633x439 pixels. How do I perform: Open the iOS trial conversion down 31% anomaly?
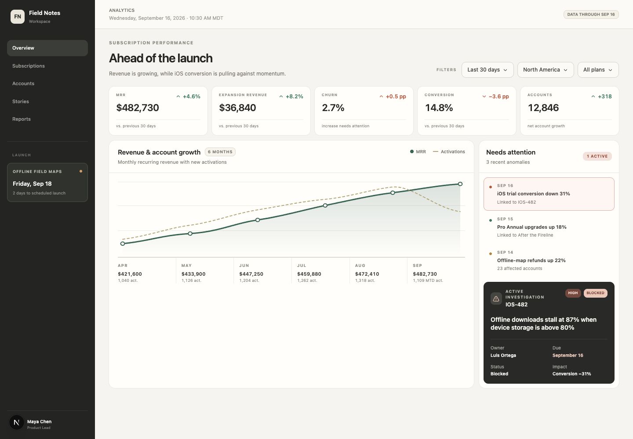549,194
